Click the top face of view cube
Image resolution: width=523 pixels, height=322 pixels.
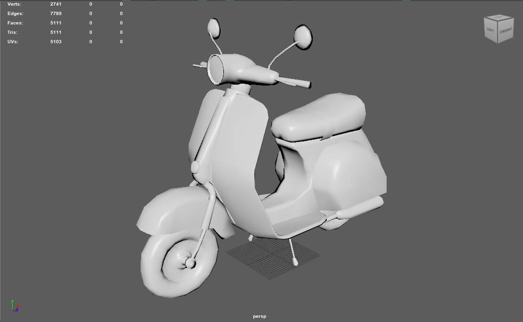[499, 18]
